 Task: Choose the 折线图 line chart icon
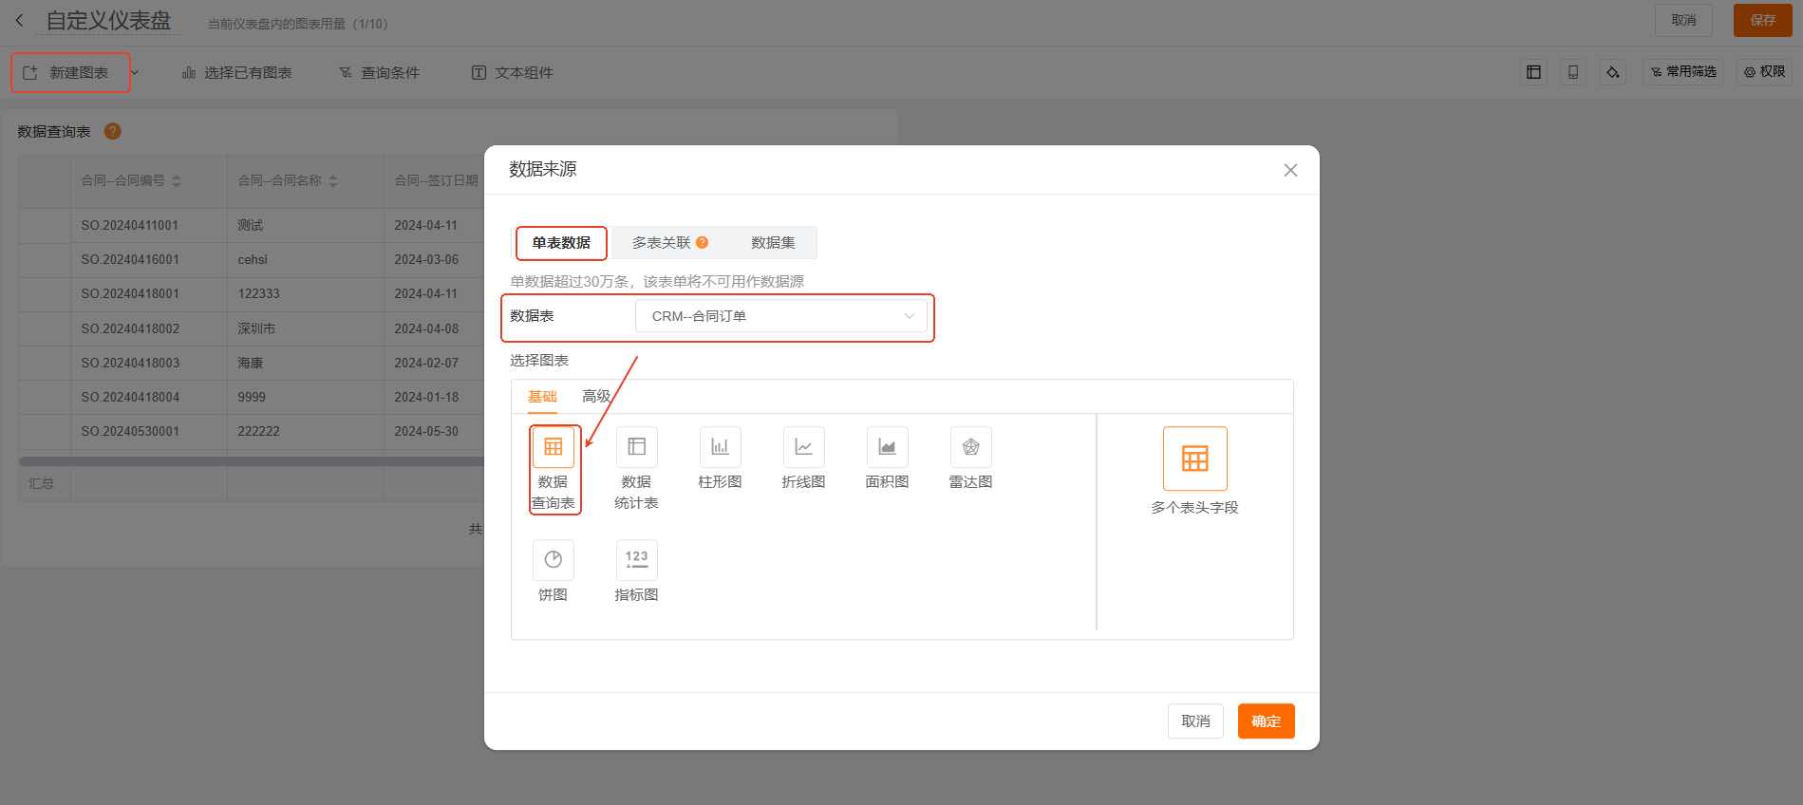coord(803,447)
